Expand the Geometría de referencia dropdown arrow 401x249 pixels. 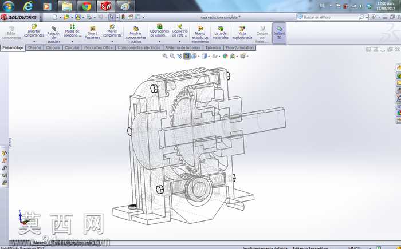179,42
